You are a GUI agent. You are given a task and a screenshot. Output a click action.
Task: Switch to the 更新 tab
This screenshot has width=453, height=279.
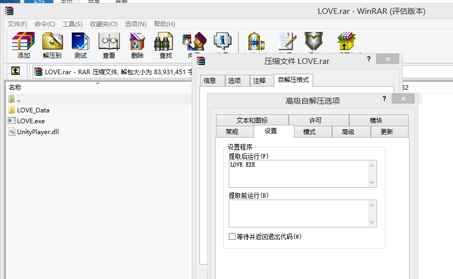click(x=389, y=132)
